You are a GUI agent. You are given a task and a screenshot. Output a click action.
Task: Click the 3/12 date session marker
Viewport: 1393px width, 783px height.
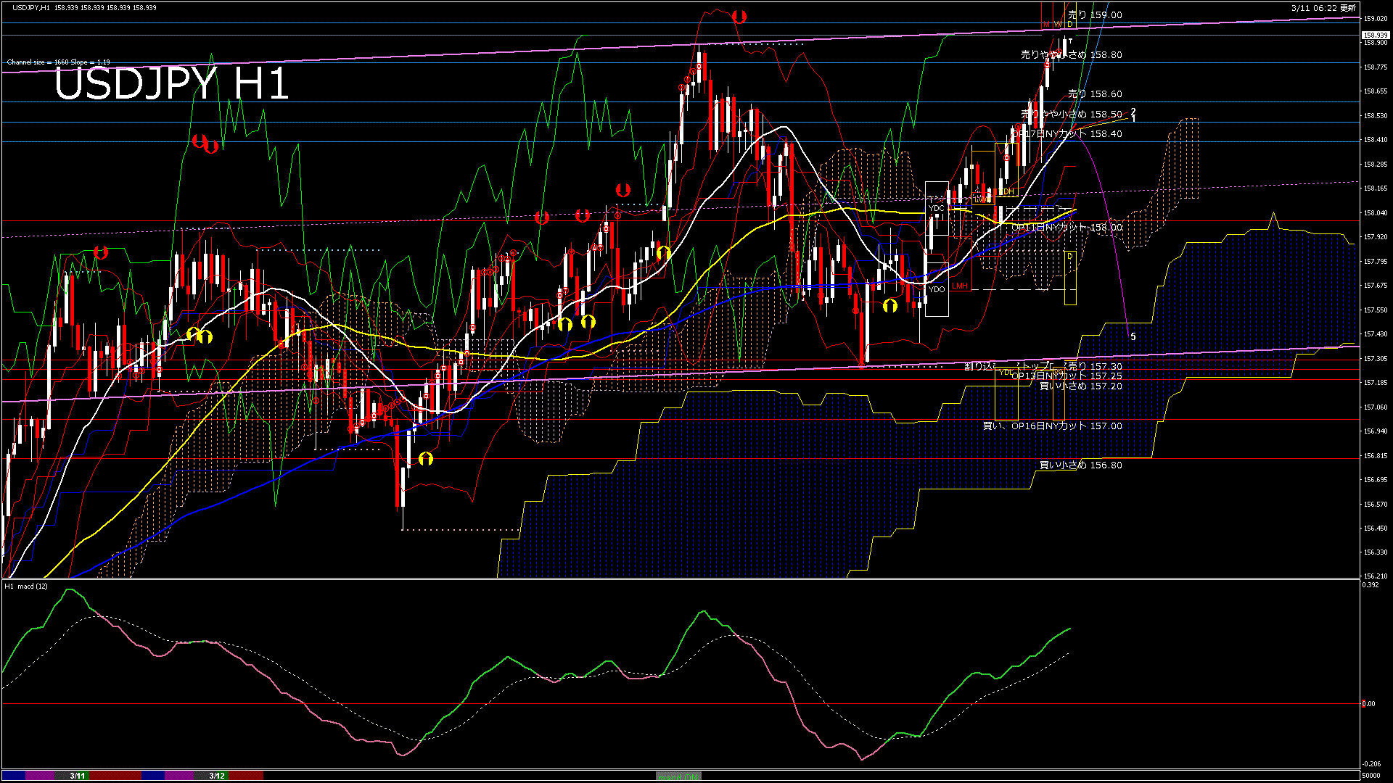[217, 776]
